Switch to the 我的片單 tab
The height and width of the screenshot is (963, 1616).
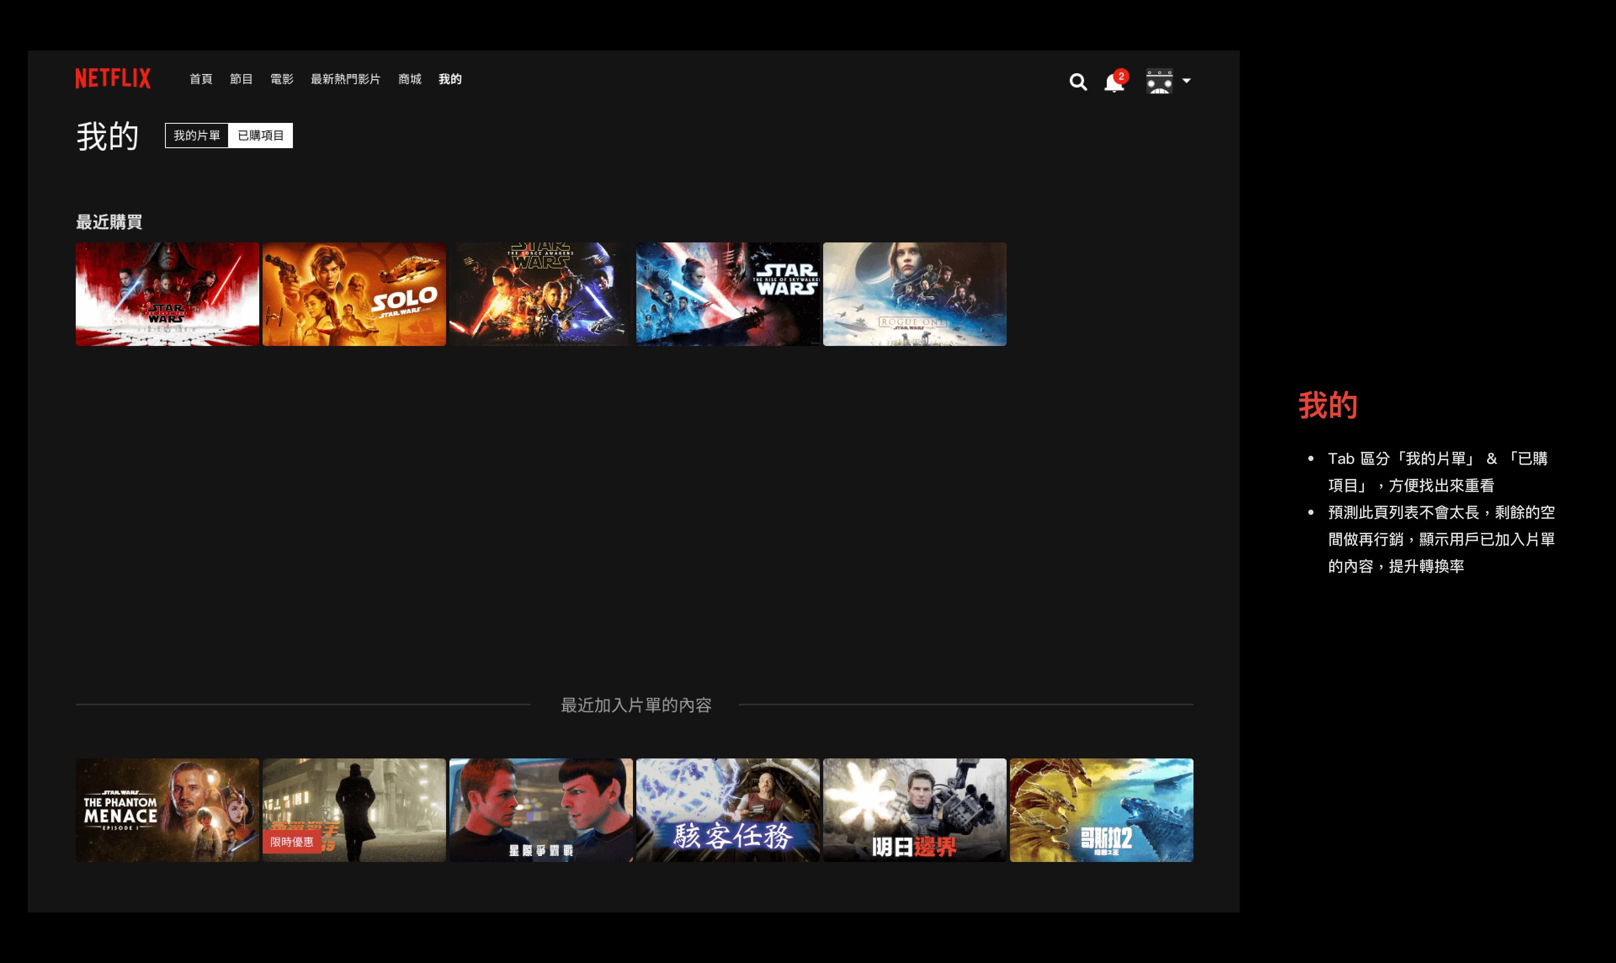pos(197,136)
